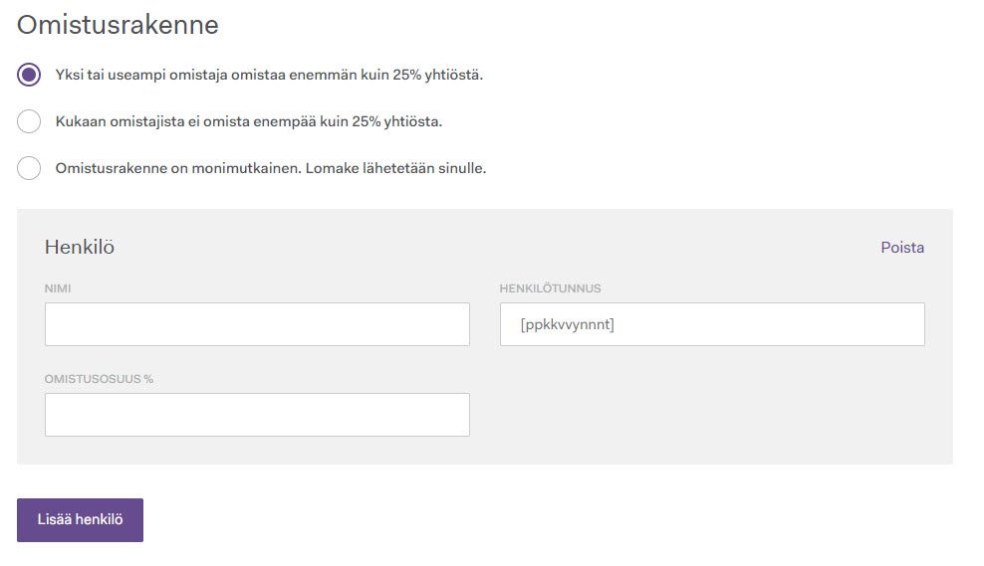
Task: Focus the Omistusosuus % input field
Action: coord(257,415)
